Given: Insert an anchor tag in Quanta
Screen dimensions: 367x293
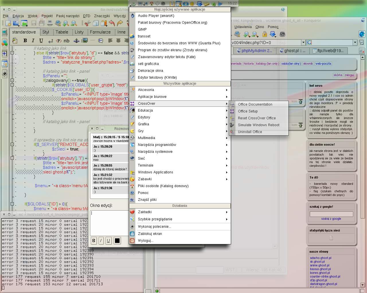Looking at the screenshot, I should [x=76, y=41].
